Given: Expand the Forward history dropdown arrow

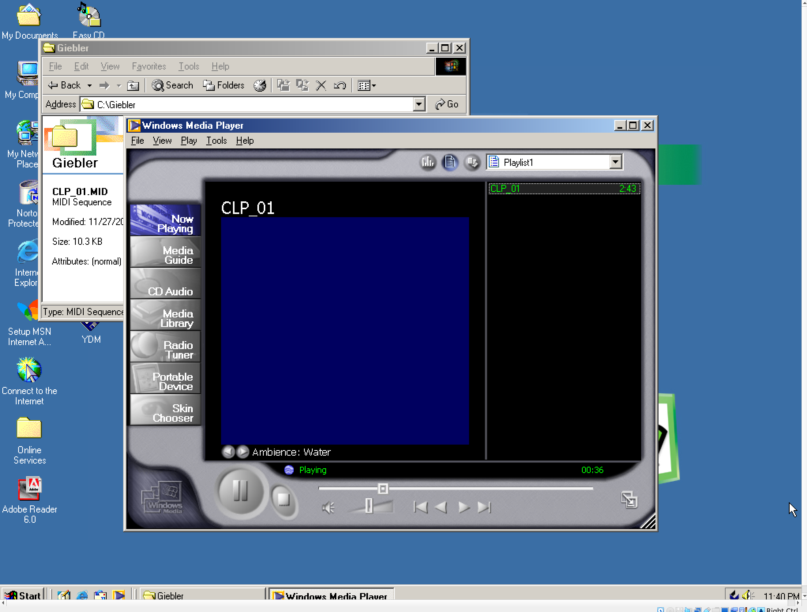Looking at the screenshot, I should coord(118,85).
